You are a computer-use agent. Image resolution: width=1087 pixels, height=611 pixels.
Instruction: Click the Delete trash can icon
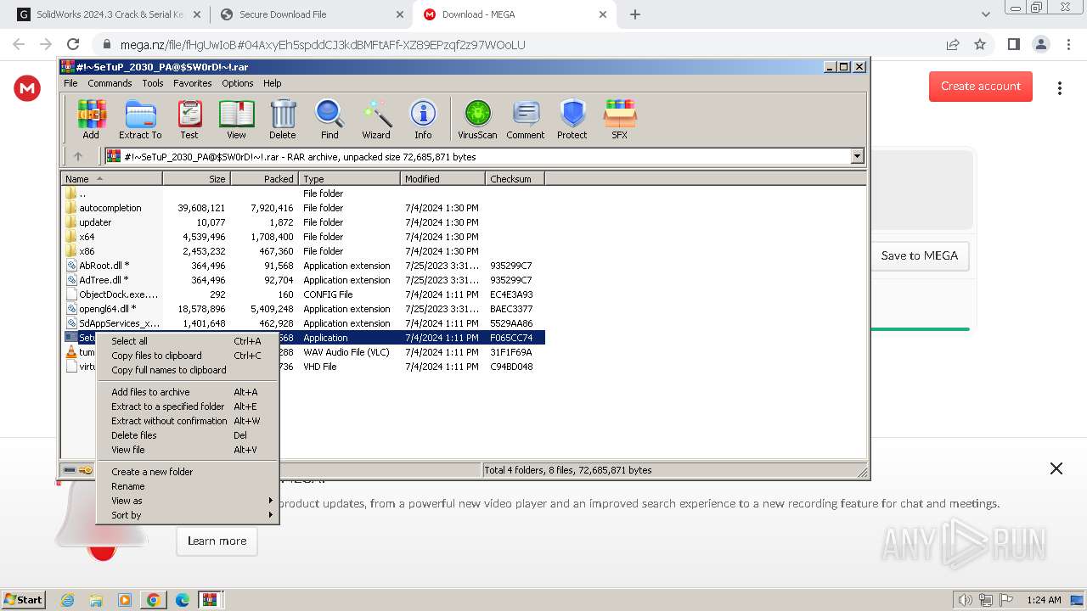coord(283,119)
